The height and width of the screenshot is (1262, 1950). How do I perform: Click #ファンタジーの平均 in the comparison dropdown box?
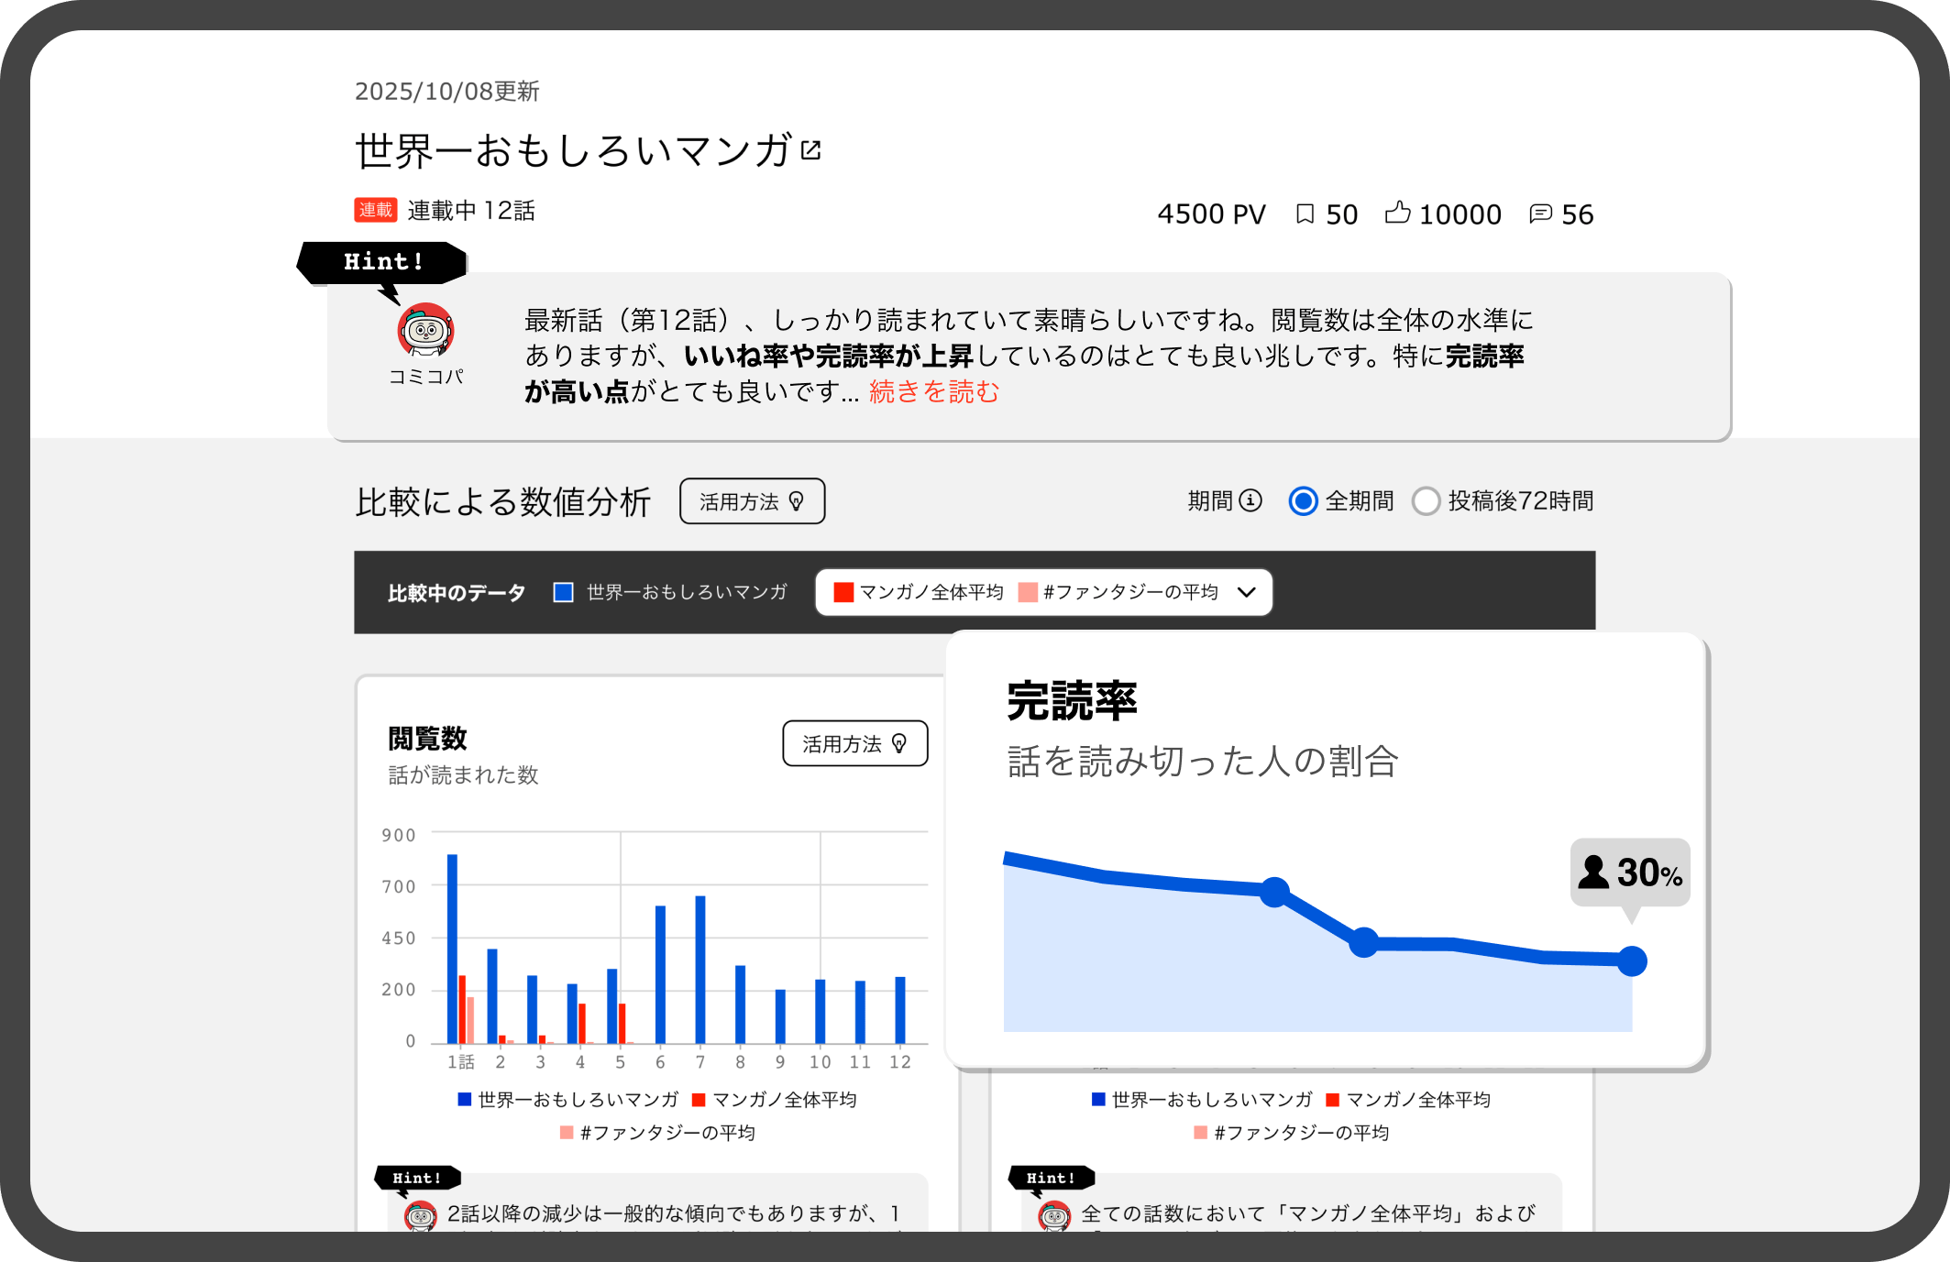pyautogui.click(x=1129, y=592)
